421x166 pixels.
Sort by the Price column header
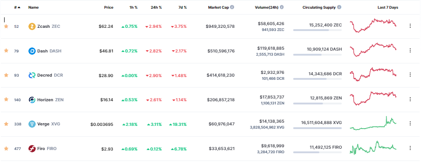[109, 7]
